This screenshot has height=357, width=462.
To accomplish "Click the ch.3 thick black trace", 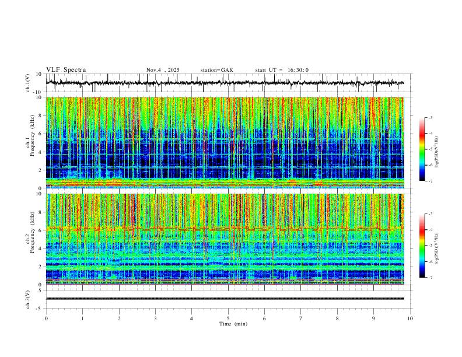I will 225,299.
